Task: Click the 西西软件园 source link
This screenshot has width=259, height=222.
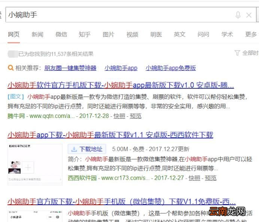Action: [82, 178]
